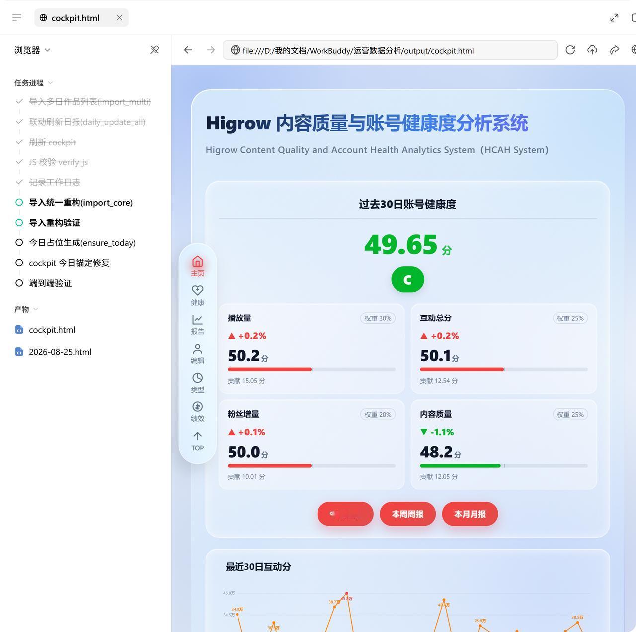This screenshot has height=632, width=636.
Task: Click the 最近30日互动分 chart title
Action: click(x=258, y=567)
